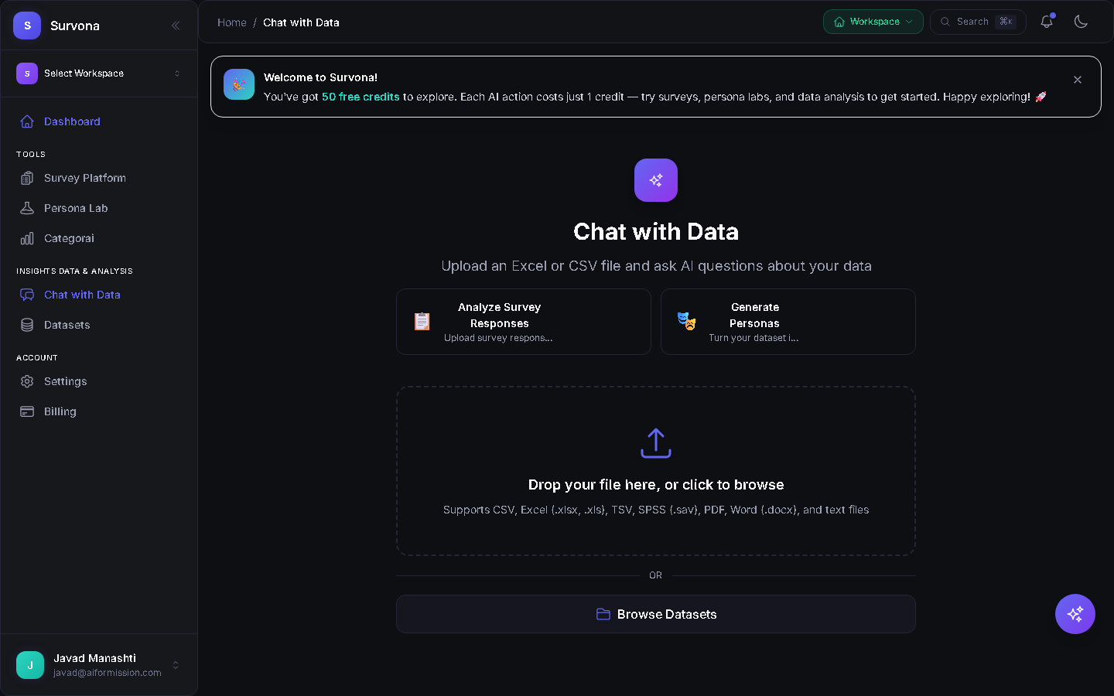1114x696 pixels.
Task: Select Dashboard in the sidebar
Action: click(x=72, y=121)
